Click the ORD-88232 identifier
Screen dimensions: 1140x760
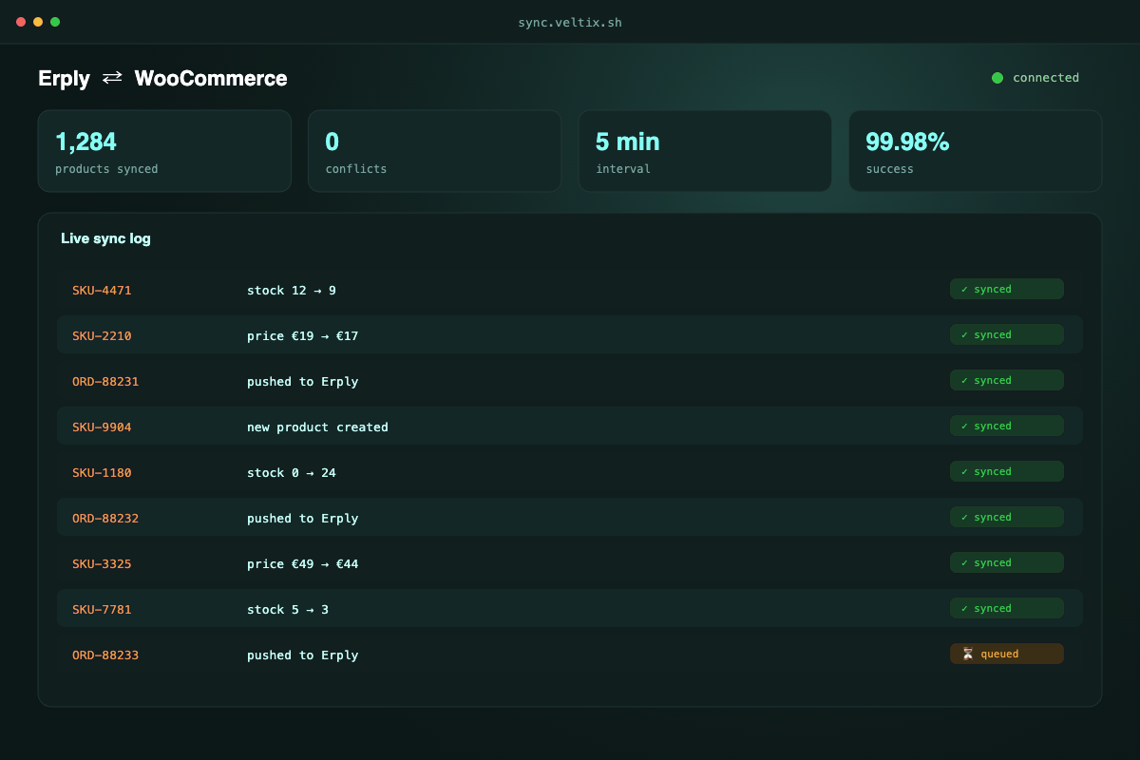tap(105, 519)
